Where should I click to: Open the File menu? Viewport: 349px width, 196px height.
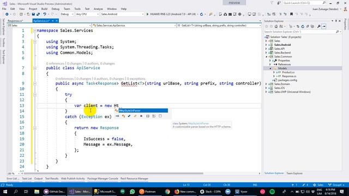coord(4,9)
